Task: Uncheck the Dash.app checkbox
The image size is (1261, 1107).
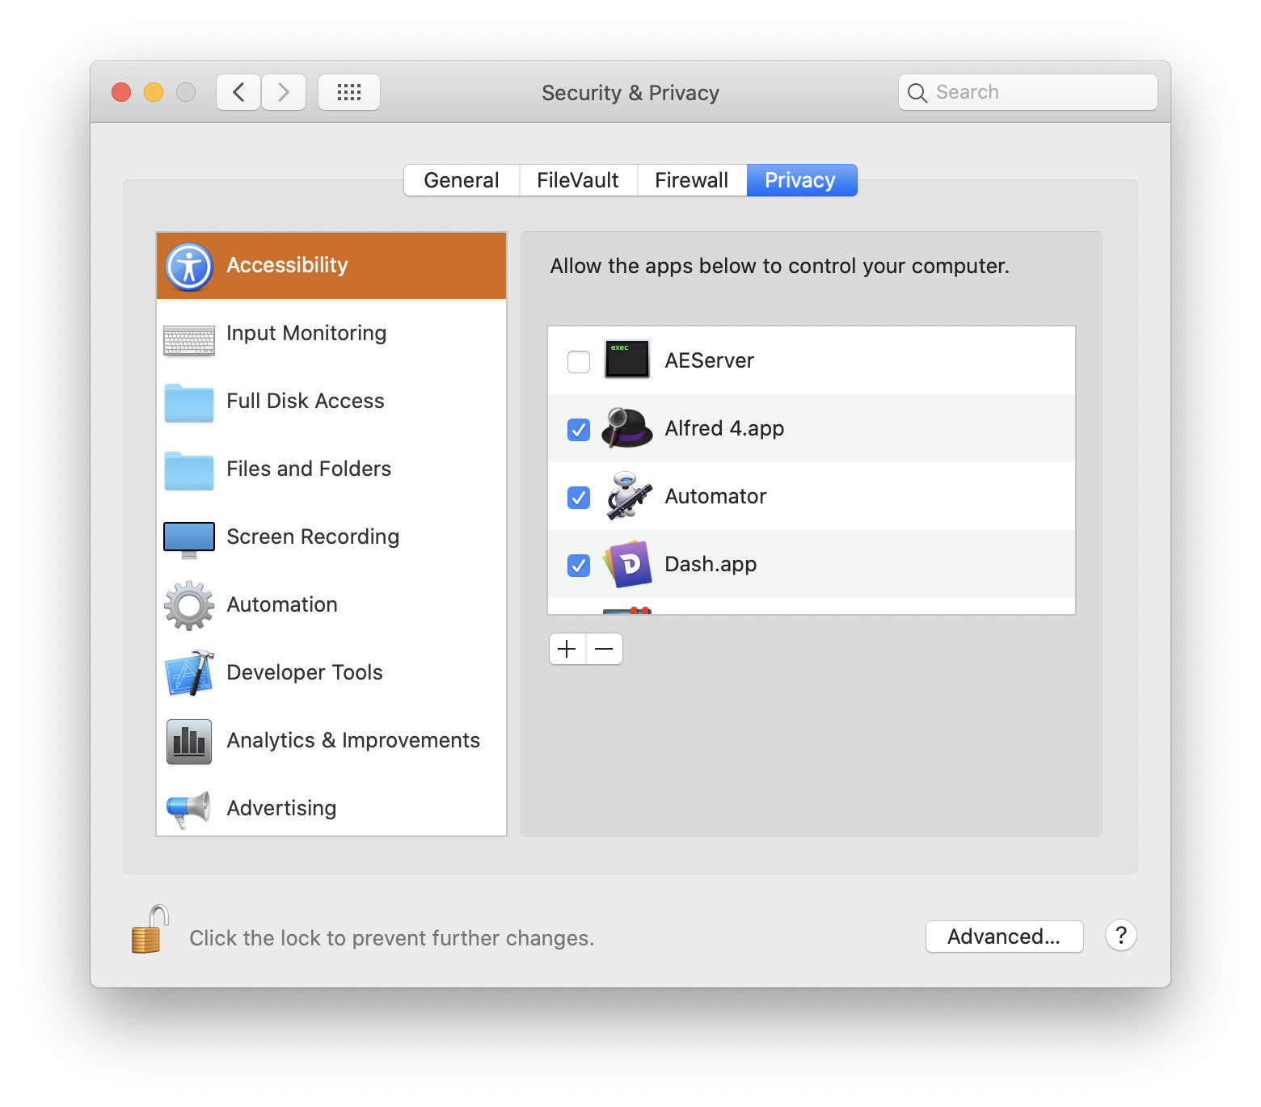Action: (x=579, y=565)
